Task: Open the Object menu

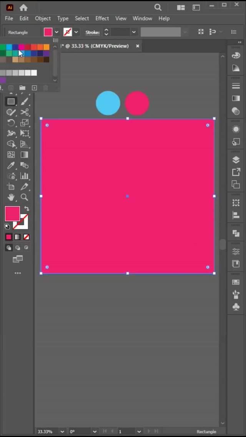Action: (43, 18)
